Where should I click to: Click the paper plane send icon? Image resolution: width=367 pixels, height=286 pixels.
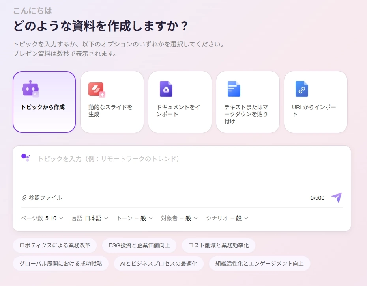336,198
